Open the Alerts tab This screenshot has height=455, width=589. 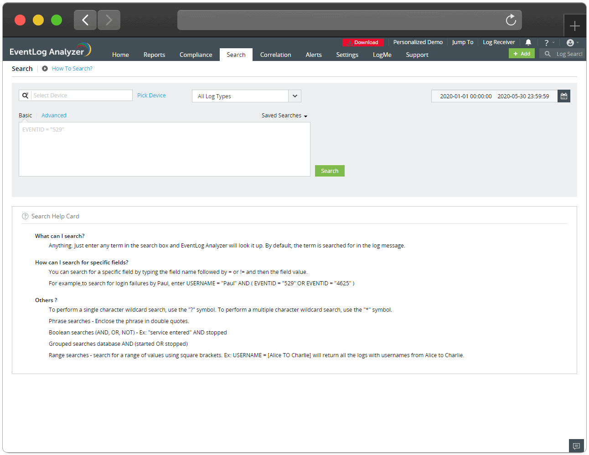(x=314, y=55)
